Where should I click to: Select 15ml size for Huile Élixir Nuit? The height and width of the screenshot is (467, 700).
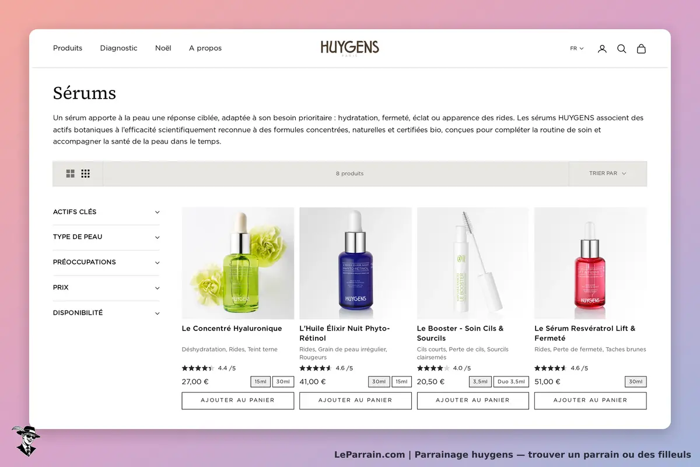(401, 382)
